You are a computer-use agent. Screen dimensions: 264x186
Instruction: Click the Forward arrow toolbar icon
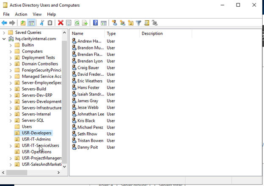point(12,23)
